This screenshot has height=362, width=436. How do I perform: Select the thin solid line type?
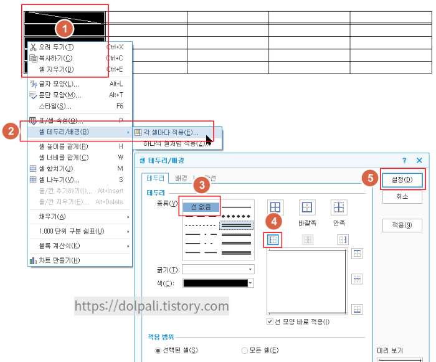(x=236, y=207)
